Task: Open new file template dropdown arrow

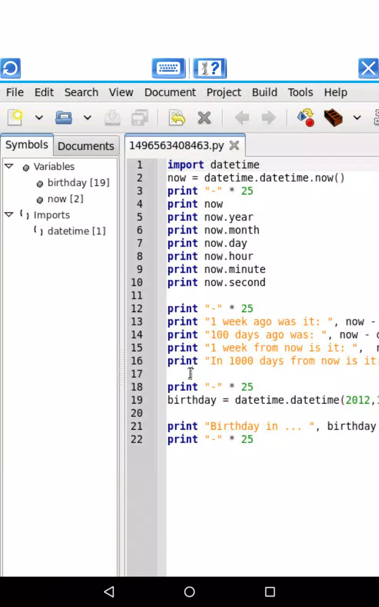Action: point(39,118)
